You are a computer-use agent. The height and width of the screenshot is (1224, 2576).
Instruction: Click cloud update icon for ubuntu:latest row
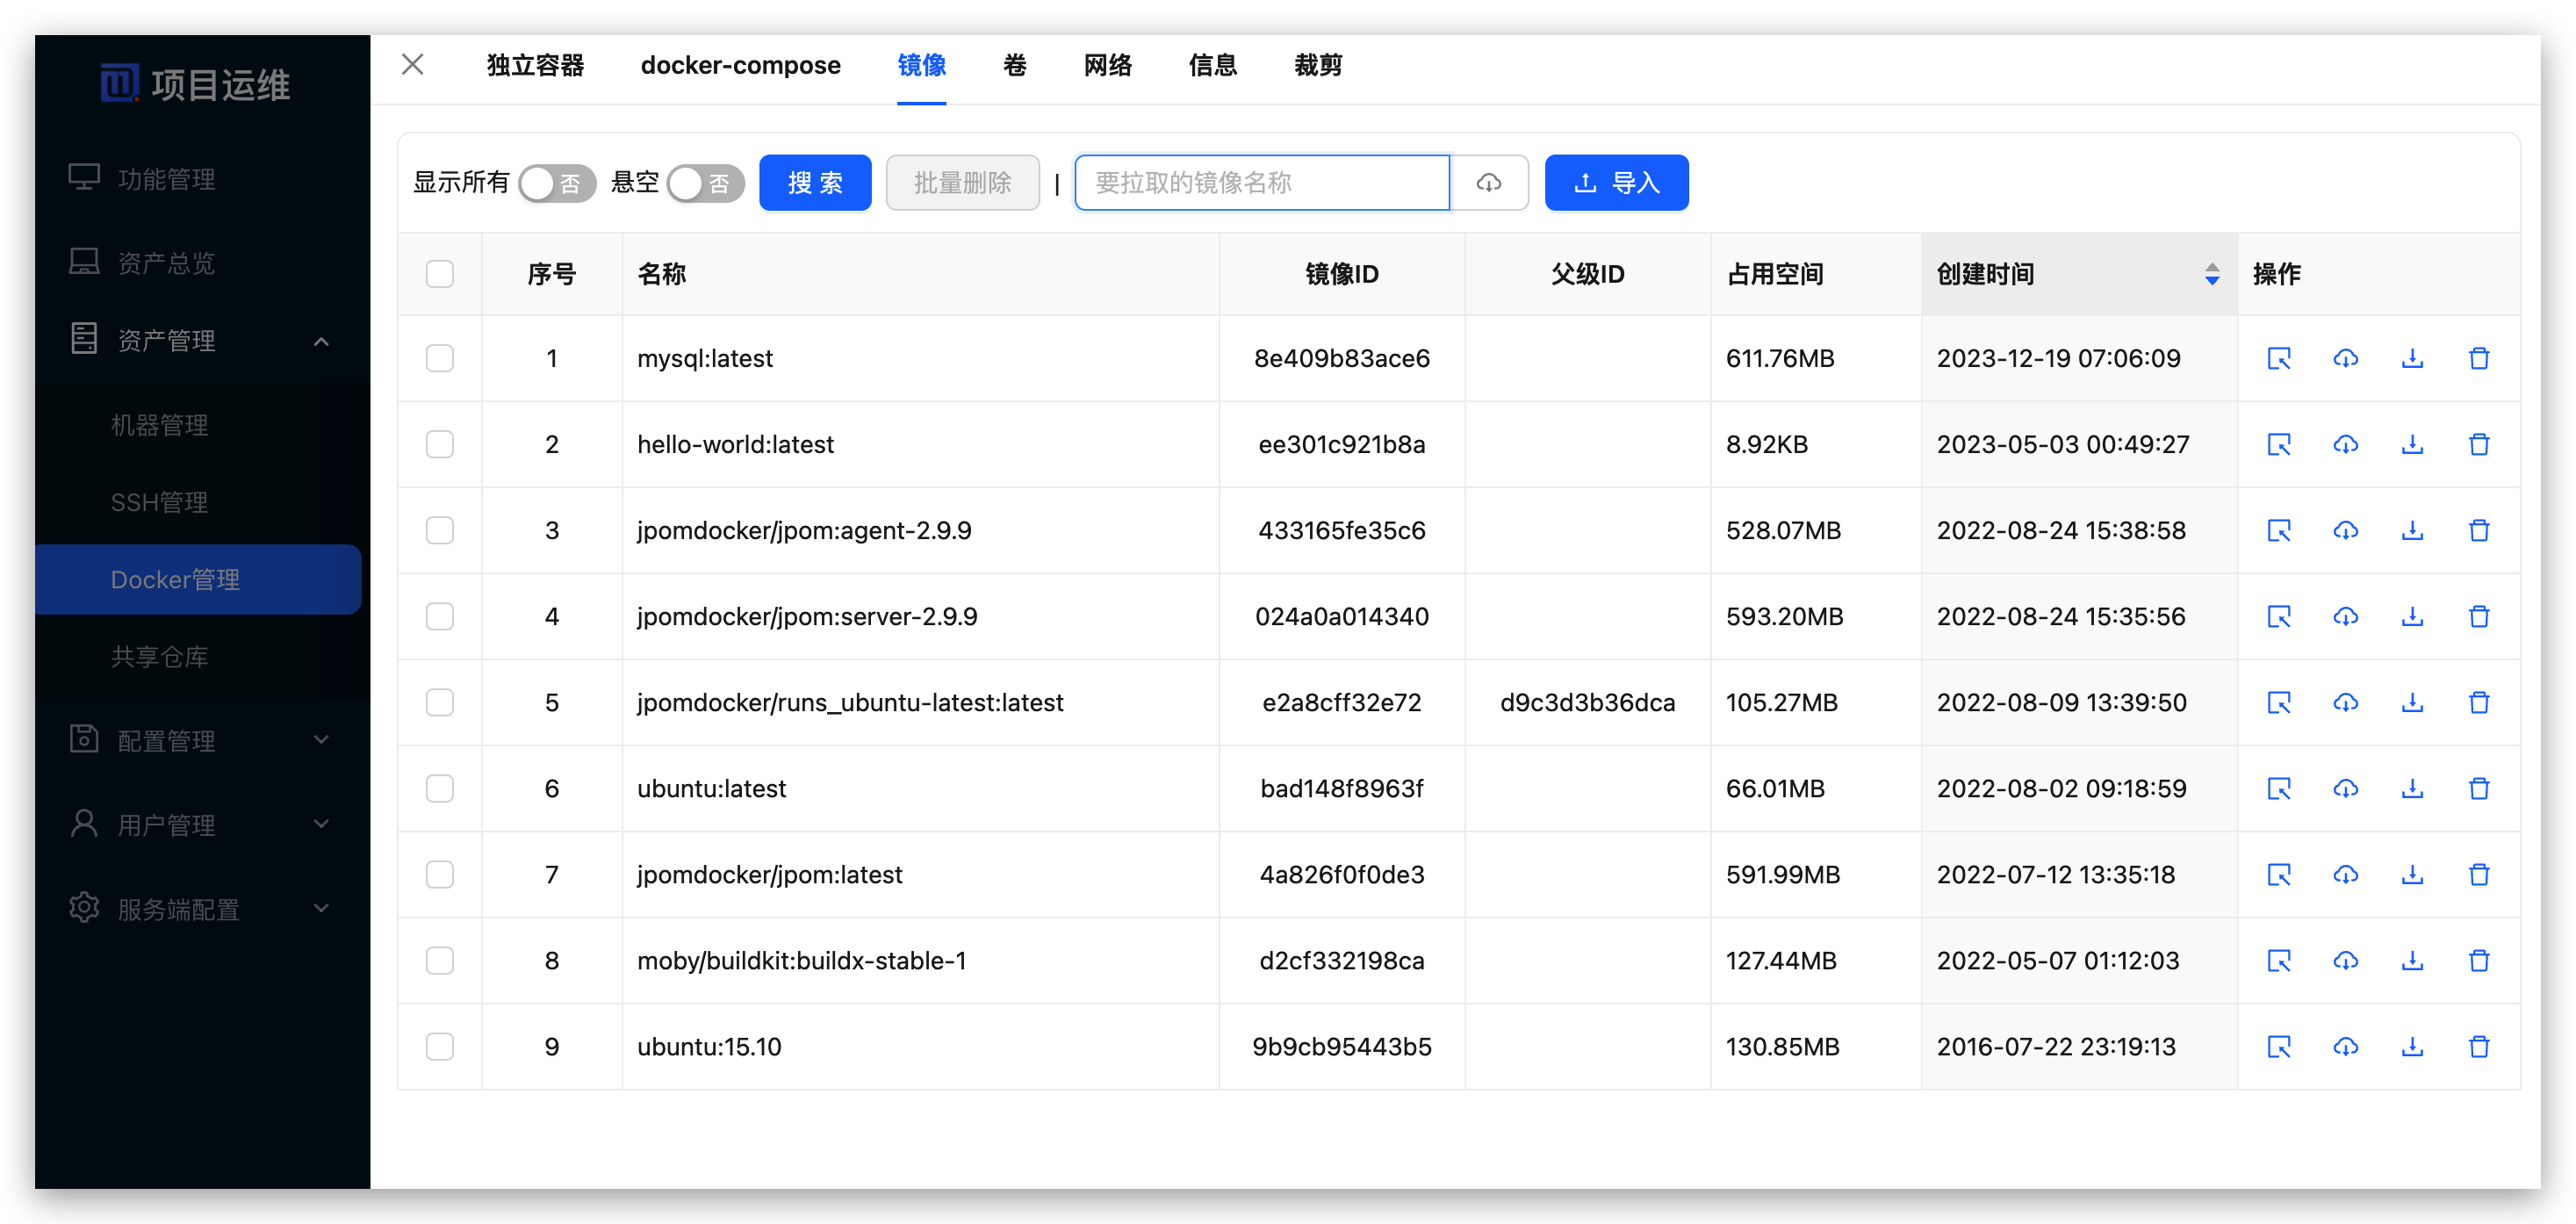[x=2345, y=788]
